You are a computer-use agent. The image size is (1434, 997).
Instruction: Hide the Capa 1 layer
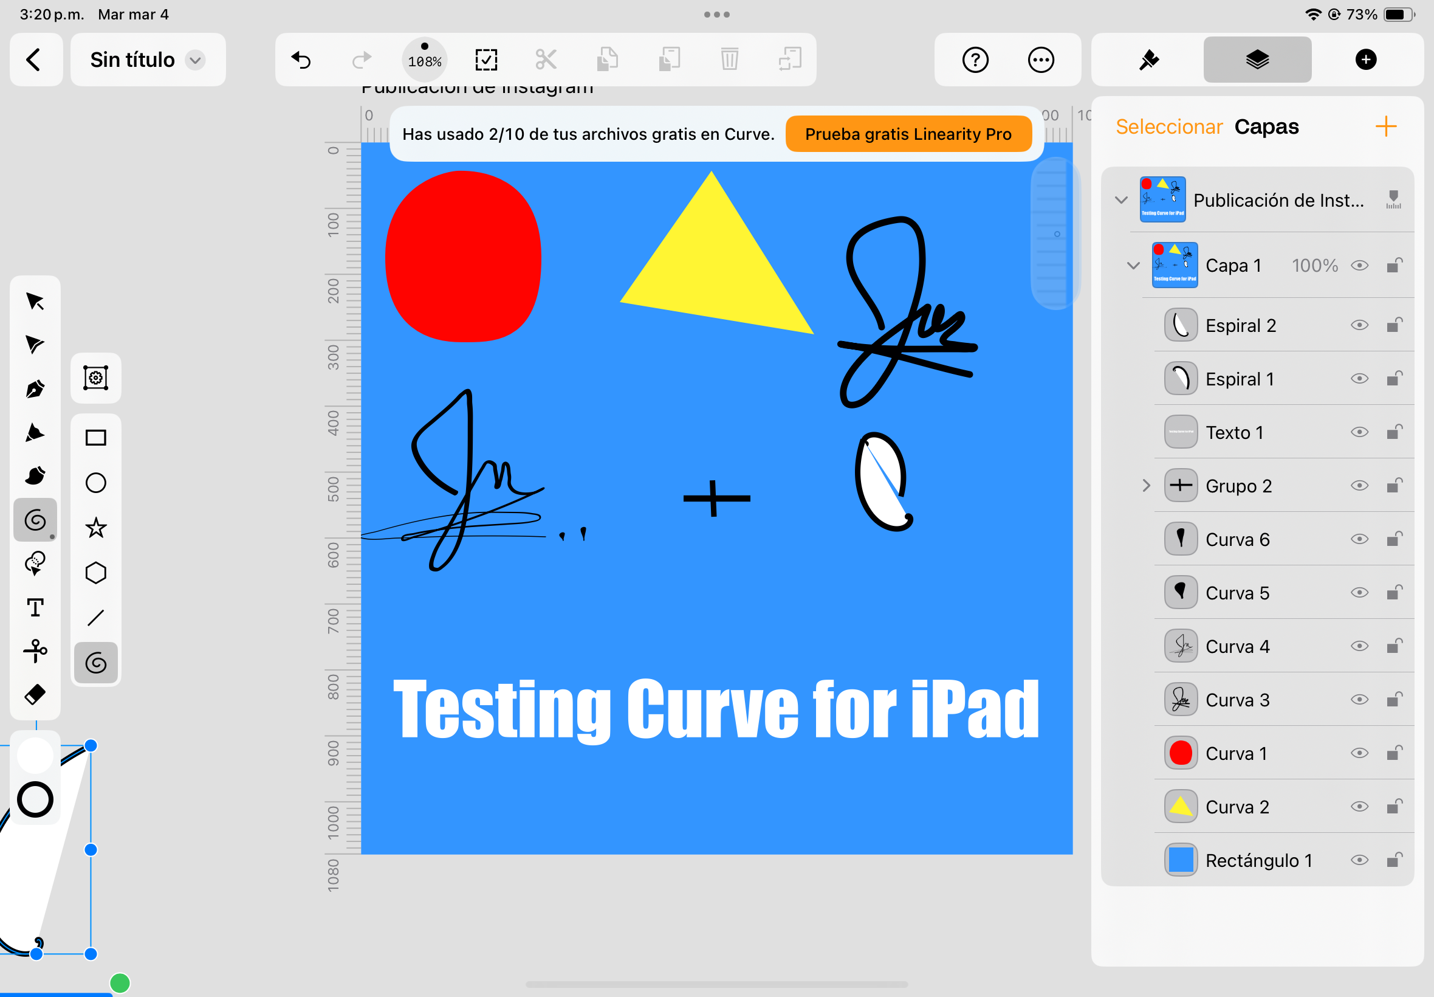tap(1360, 266)
